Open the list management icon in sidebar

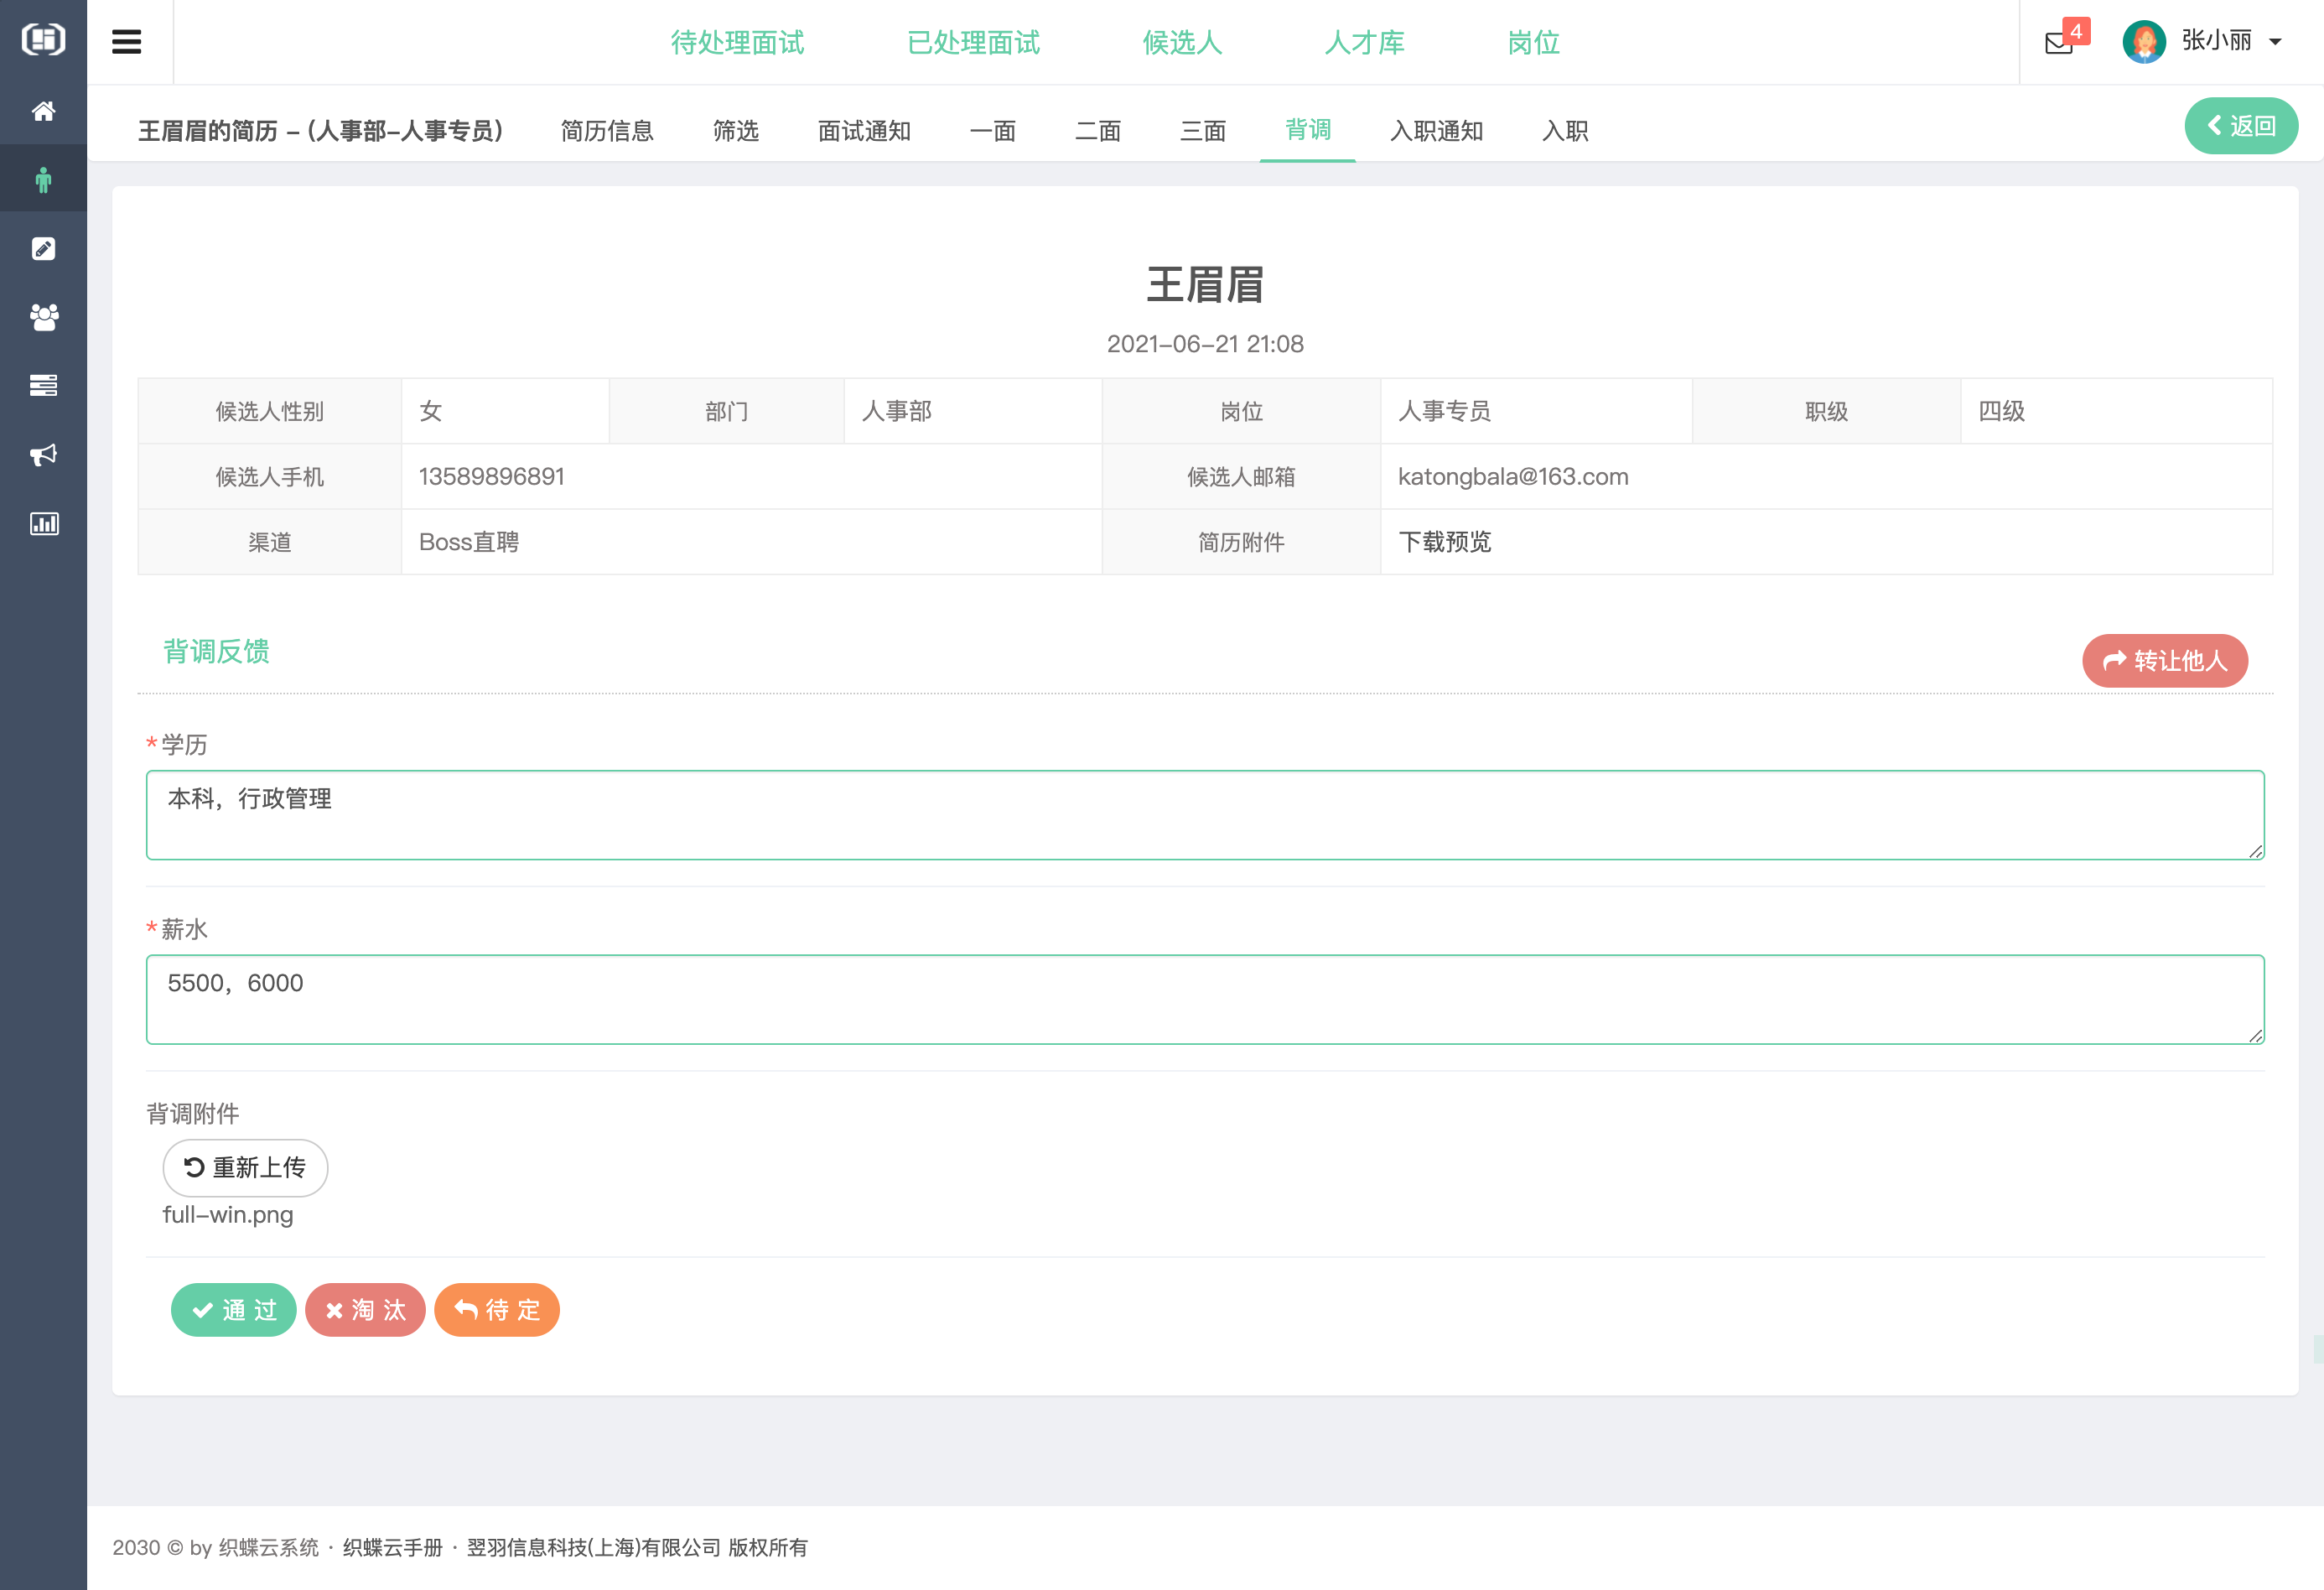43,385
